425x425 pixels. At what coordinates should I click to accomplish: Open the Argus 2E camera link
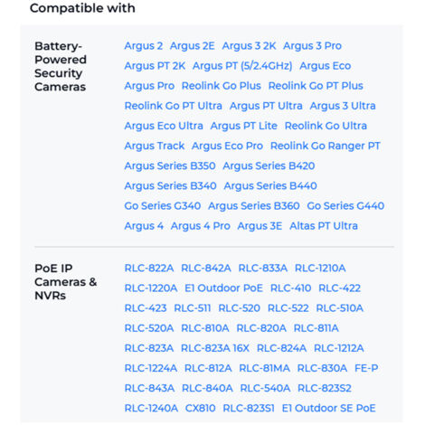(192, 46)
